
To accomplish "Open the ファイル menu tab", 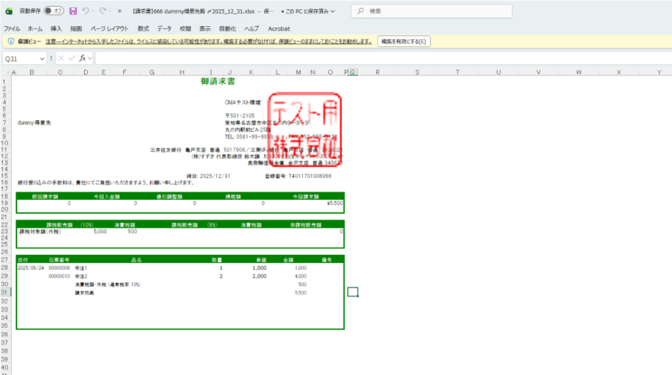I will coord(12,29).
